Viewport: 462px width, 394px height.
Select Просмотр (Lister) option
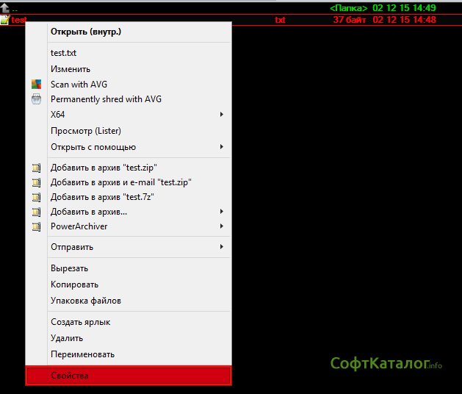click(85, 131)
